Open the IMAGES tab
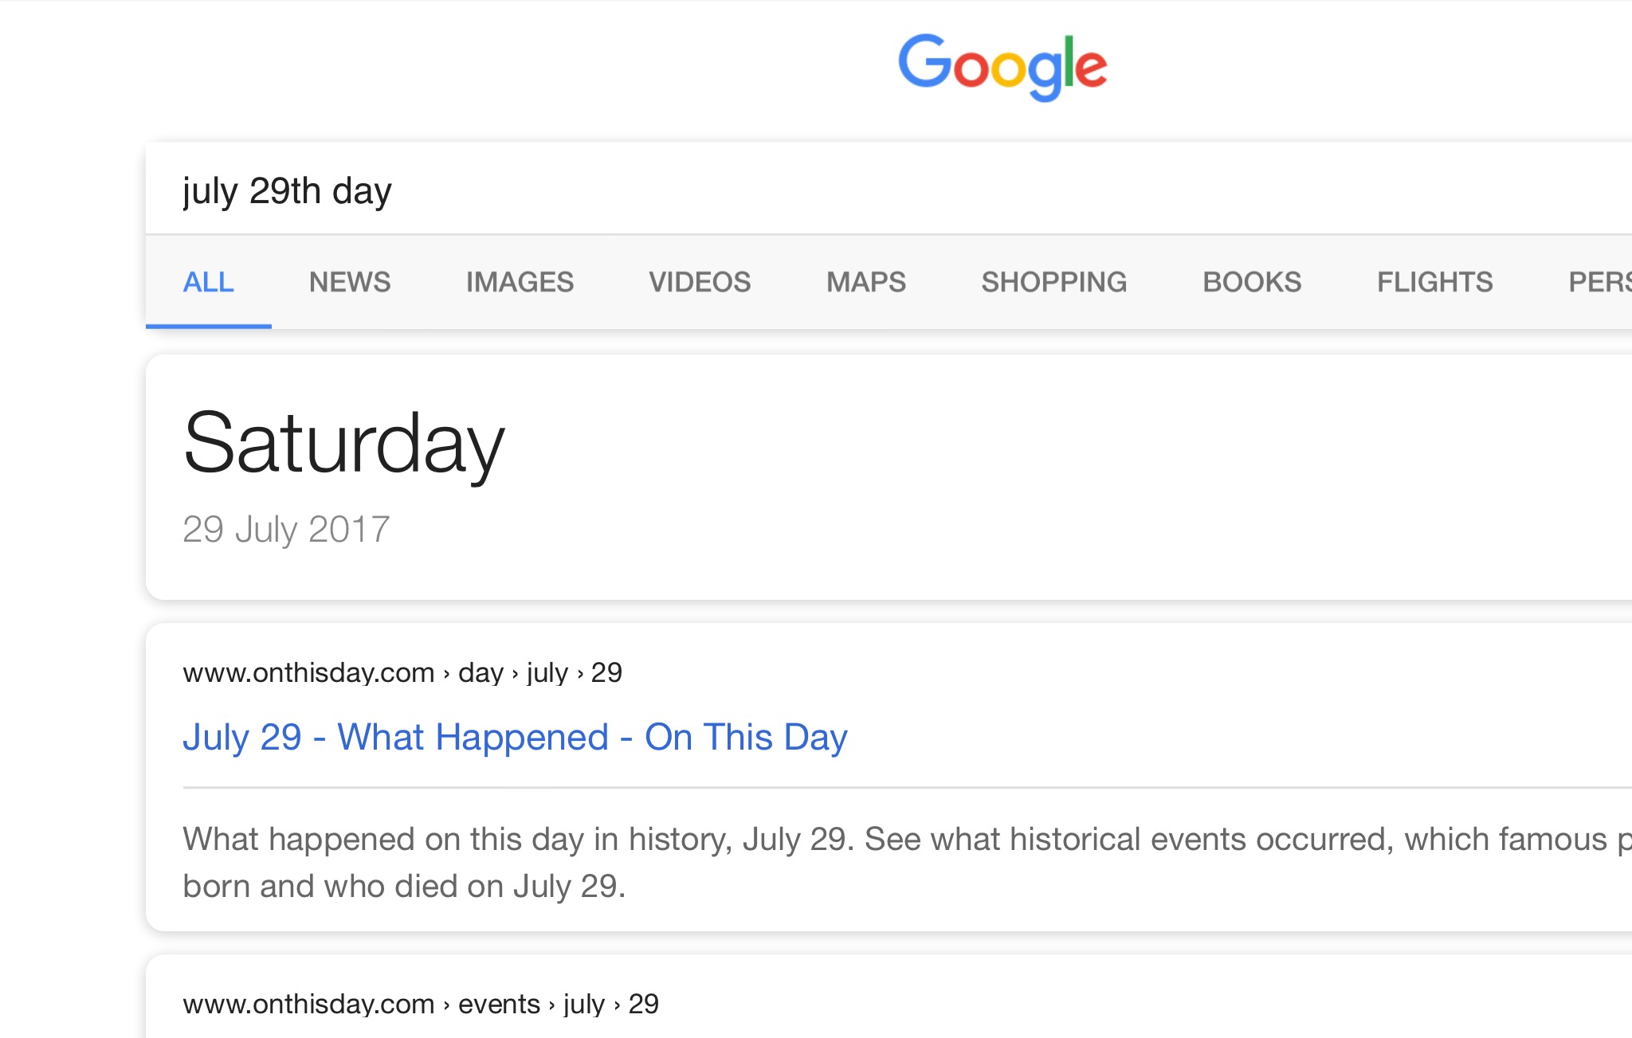 point(520,282)
